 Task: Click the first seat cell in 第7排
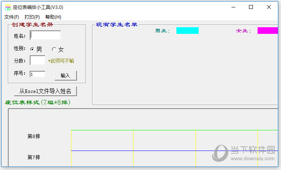click(x=102, y=159)
